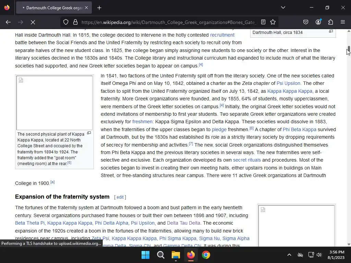Jump to footnote 5 in image caption

pyautogui.click(x=69, y=163)
